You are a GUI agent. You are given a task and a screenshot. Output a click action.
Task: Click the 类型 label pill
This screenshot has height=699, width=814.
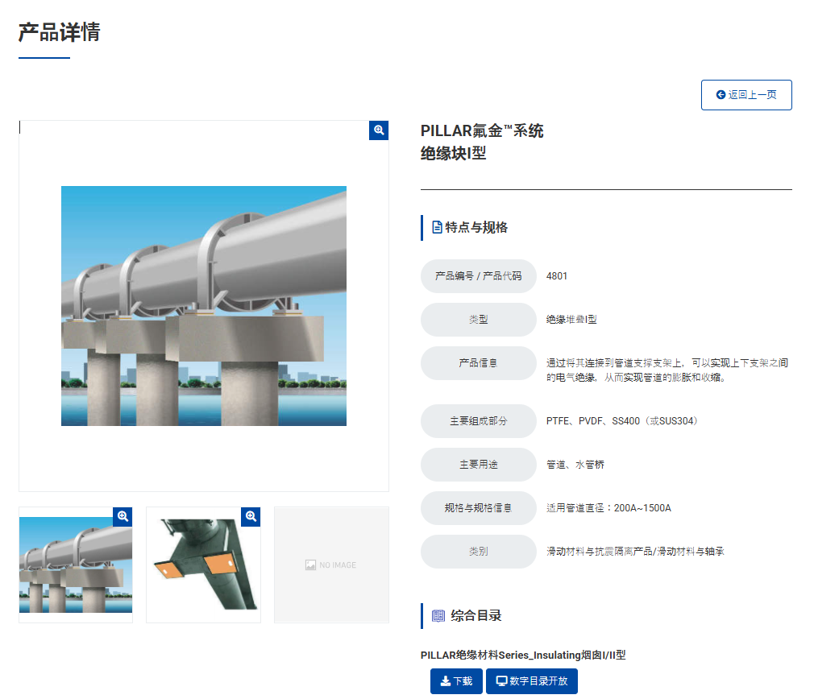click(x=478, y=320)
